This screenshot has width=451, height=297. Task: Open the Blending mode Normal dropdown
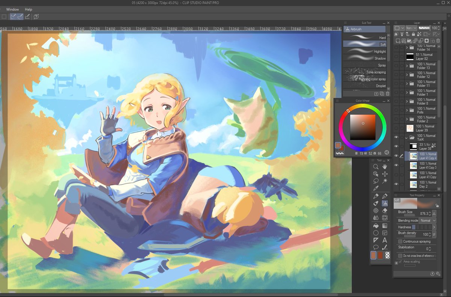click(428, 220)
